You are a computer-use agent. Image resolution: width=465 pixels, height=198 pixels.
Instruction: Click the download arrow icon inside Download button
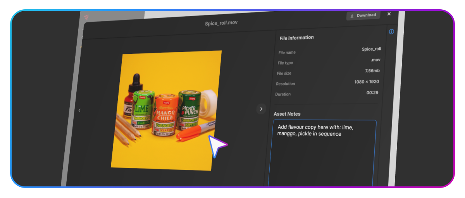click(352, 16)
